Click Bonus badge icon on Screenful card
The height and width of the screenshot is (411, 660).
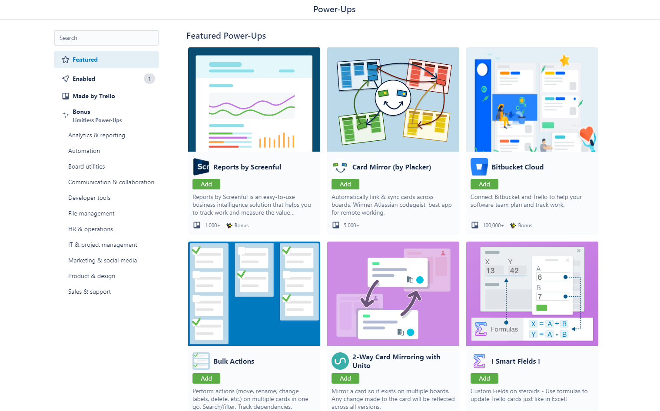(x=229, y=225)
